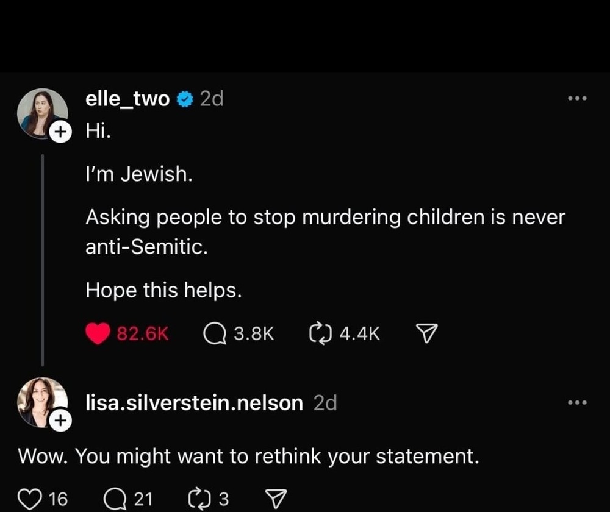
Task: Open comments on elle_two's post
Action: coord(215,333)
